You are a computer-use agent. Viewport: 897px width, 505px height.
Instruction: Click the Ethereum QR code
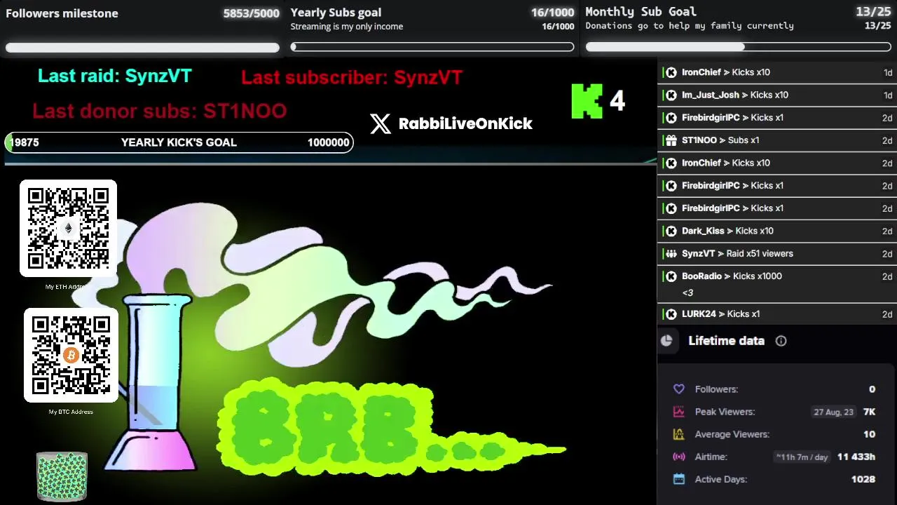[x=68, y=228]
